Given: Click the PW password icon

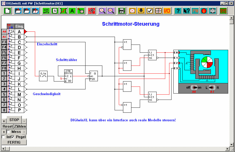Looking at the screenshot, I should (x=195, y=11).
